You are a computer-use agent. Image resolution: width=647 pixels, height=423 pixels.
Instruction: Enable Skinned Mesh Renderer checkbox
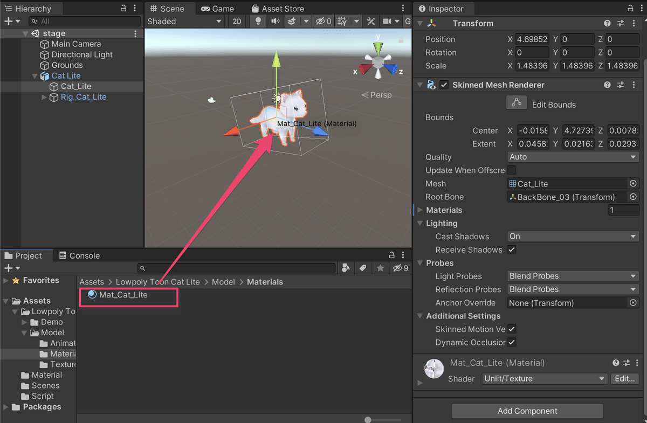(x=444, y=85)
